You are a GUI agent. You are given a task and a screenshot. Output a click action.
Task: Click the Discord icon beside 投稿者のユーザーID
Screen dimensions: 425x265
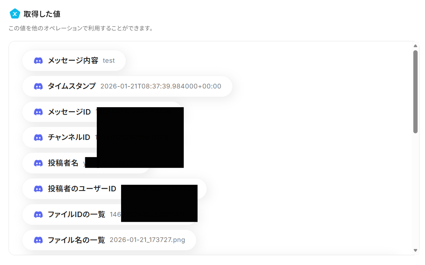[38, 189]
